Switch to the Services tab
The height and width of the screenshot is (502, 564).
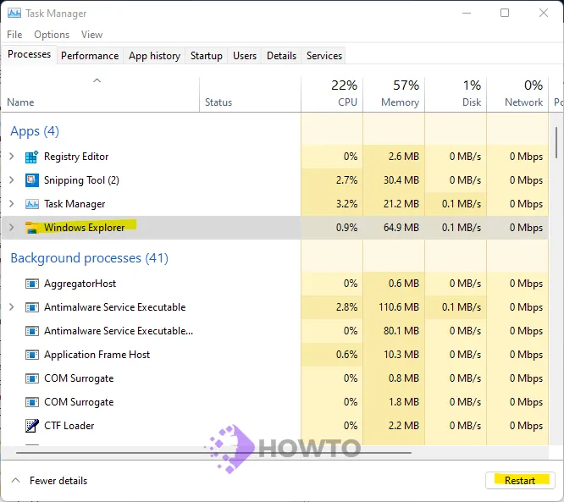click(x=324, y=56)
